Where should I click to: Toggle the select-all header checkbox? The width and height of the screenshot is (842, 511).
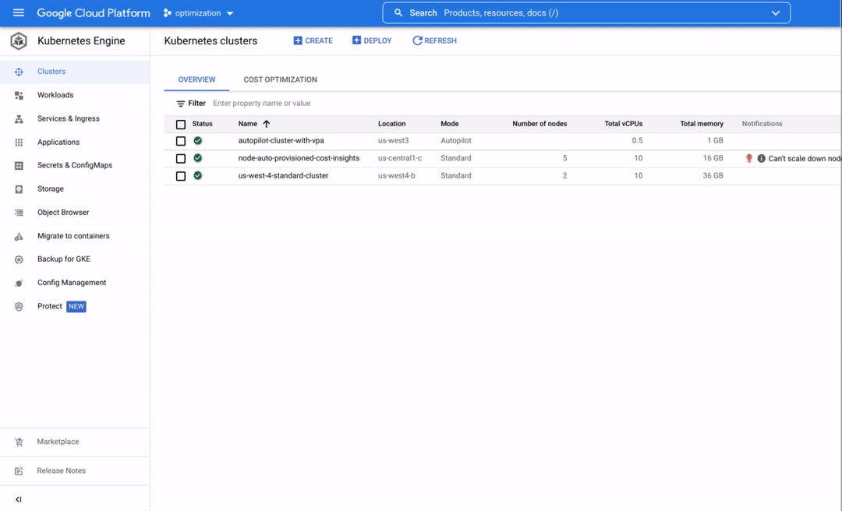pos(181,125)
